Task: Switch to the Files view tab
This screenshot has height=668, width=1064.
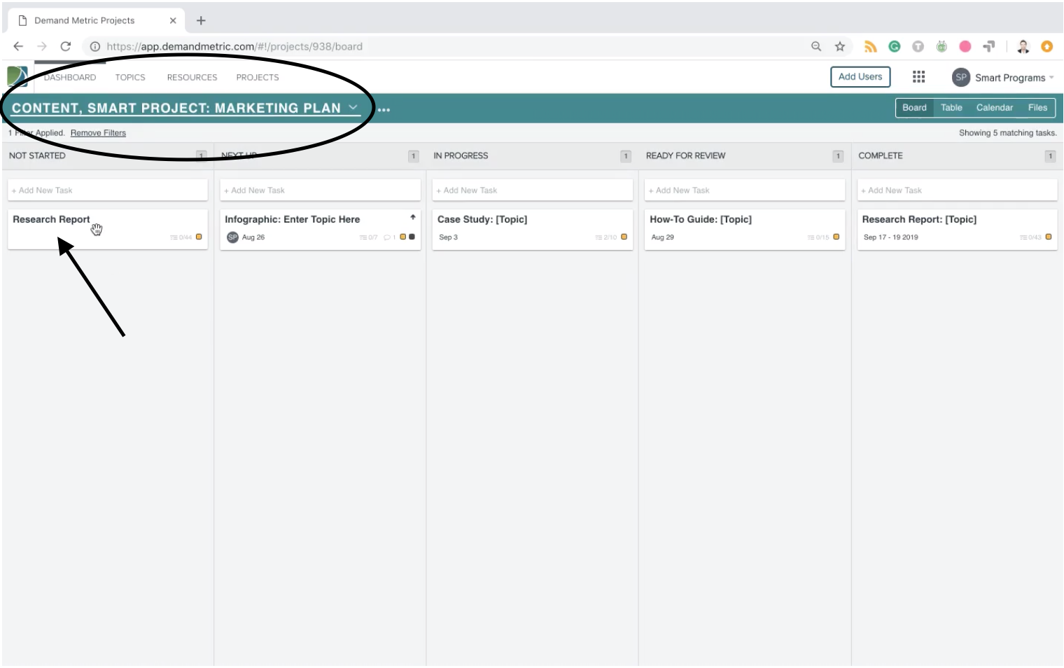Action: click(1037, 108)
